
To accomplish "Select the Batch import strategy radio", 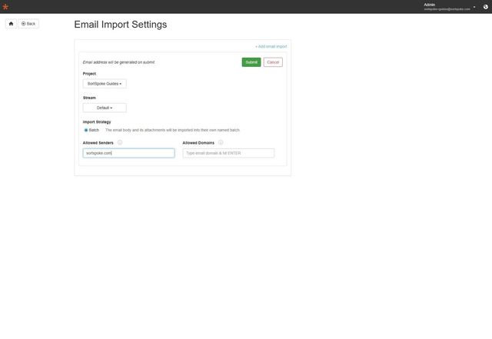I will (86, 130).
